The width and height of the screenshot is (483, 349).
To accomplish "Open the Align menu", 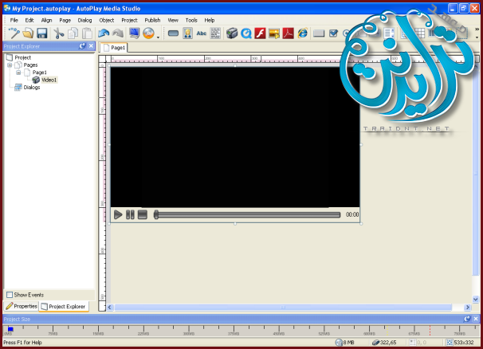I will (x=46, y=21).
